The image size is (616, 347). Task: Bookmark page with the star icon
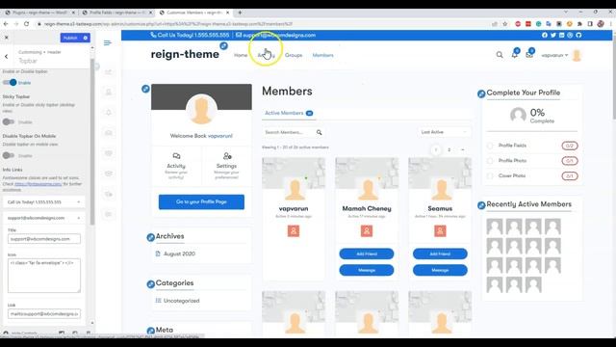point(505,24)
